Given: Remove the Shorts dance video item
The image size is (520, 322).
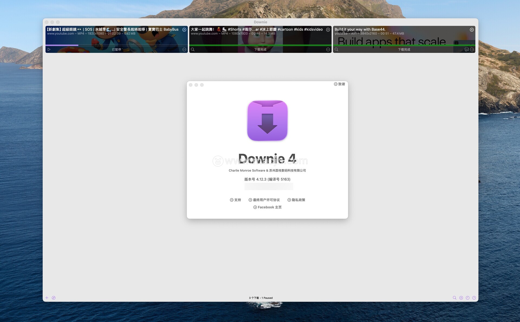Looking at the screenshot, I should pos(328,30).
